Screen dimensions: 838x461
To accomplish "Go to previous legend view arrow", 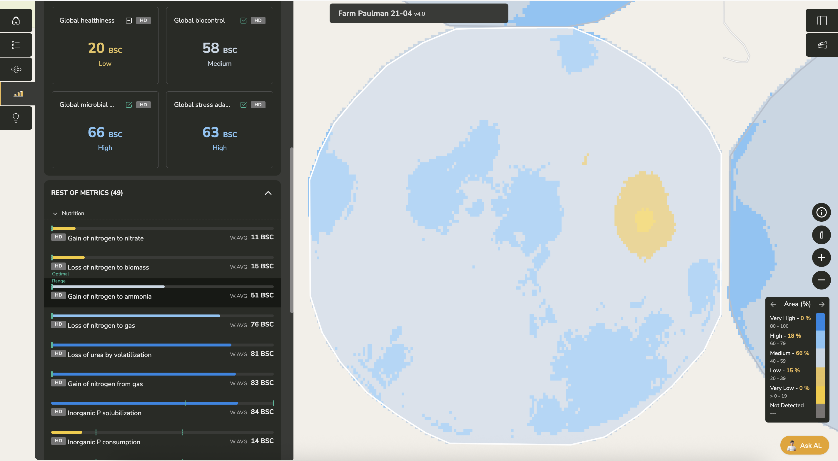I will (773, 304).
